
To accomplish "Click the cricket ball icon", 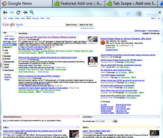I will [103, 43].
